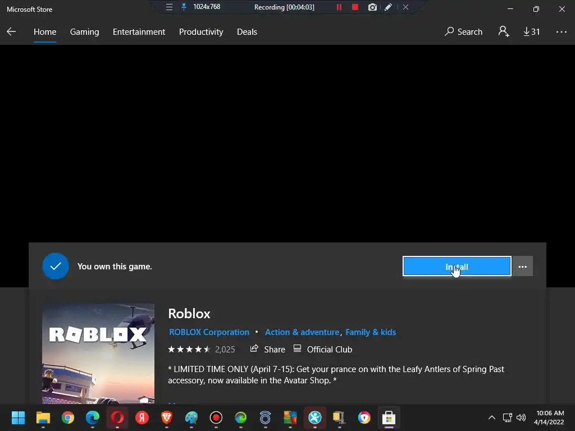Click the owned game checkmark badge
Image resolution: width=575 pixels, height=431 pixels.
[x=56, y=266]
